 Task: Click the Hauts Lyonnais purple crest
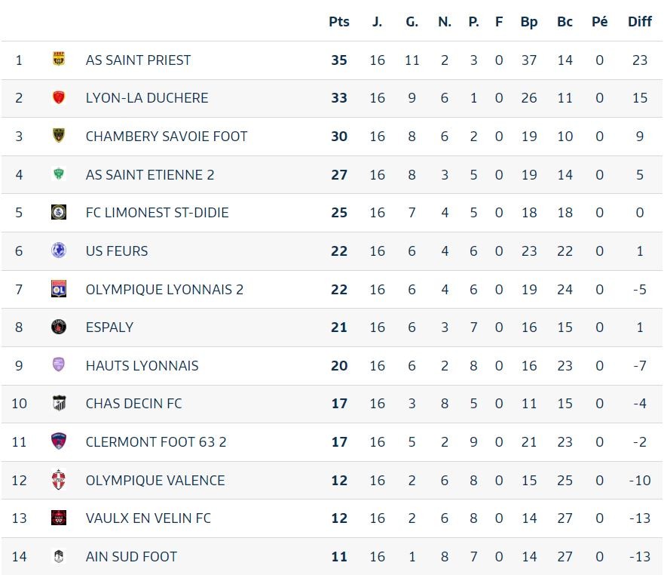tap(59, 365)
